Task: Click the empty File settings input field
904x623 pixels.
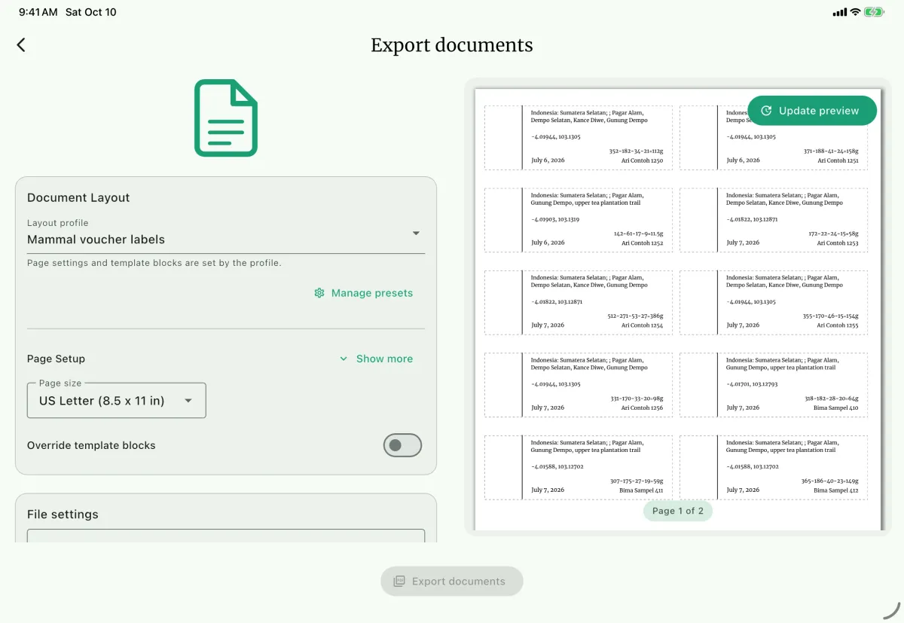Action: 226,536
